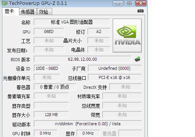Maximize the GPU-Z window
The height and width of the screenshot is (137, 195).
click(x=129, y=3)
